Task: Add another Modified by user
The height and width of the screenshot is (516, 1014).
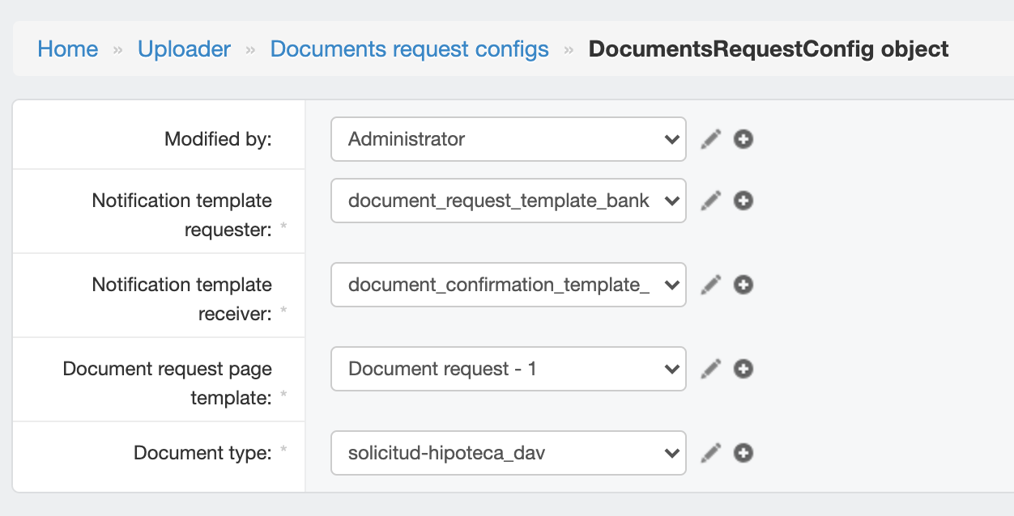Action: click(743, 139)
